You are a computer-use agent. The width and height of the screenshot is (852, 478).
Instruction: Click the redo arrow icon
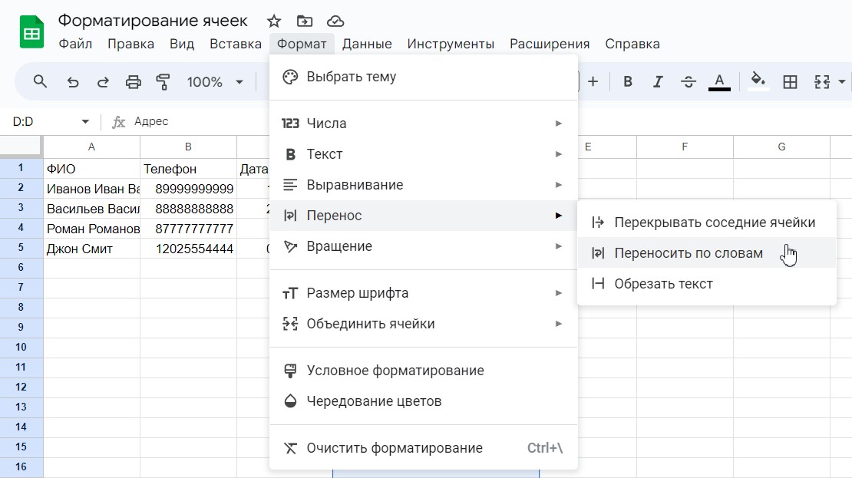pos(102,81)
